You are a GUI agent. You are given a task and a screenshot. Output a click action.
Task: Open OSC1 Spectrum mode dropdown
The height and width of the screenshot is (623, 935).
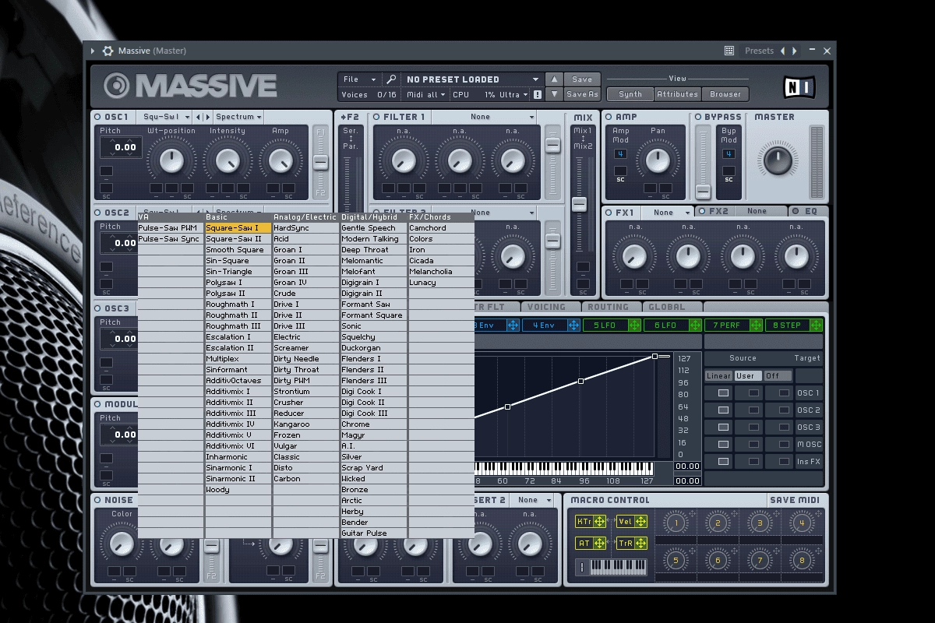click(238, 117)
